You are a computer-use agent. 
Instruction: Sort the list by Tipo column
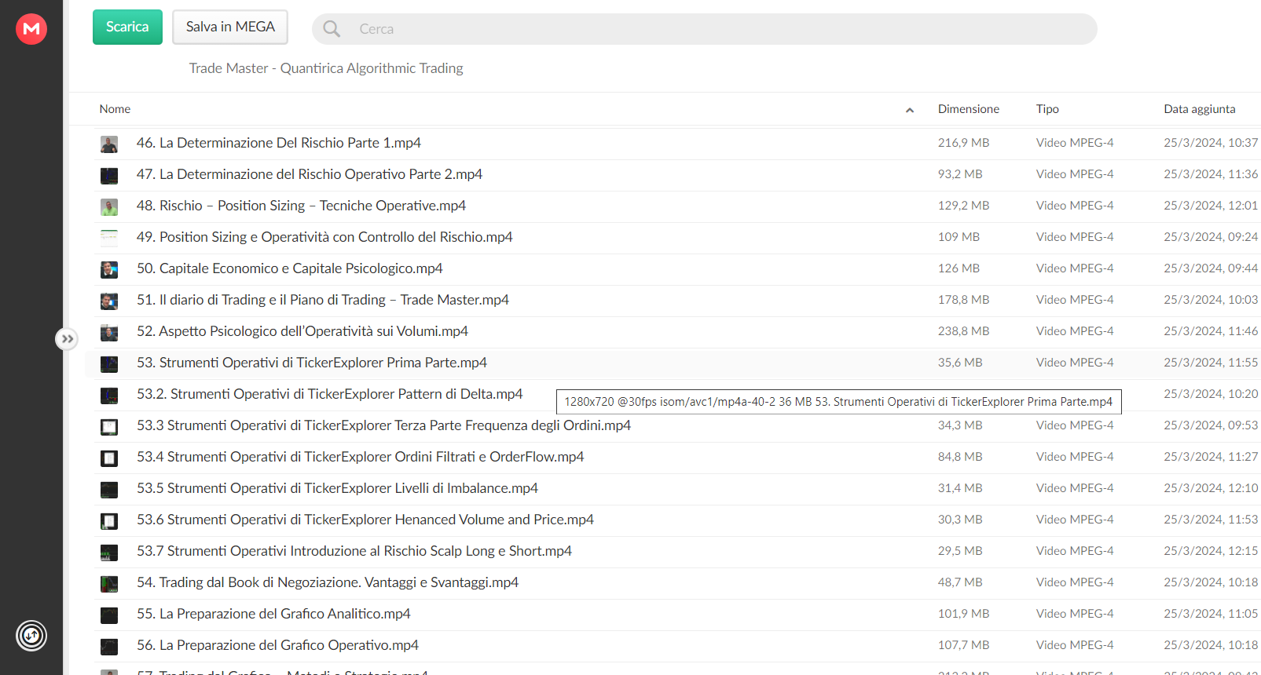coord(1047,109)
